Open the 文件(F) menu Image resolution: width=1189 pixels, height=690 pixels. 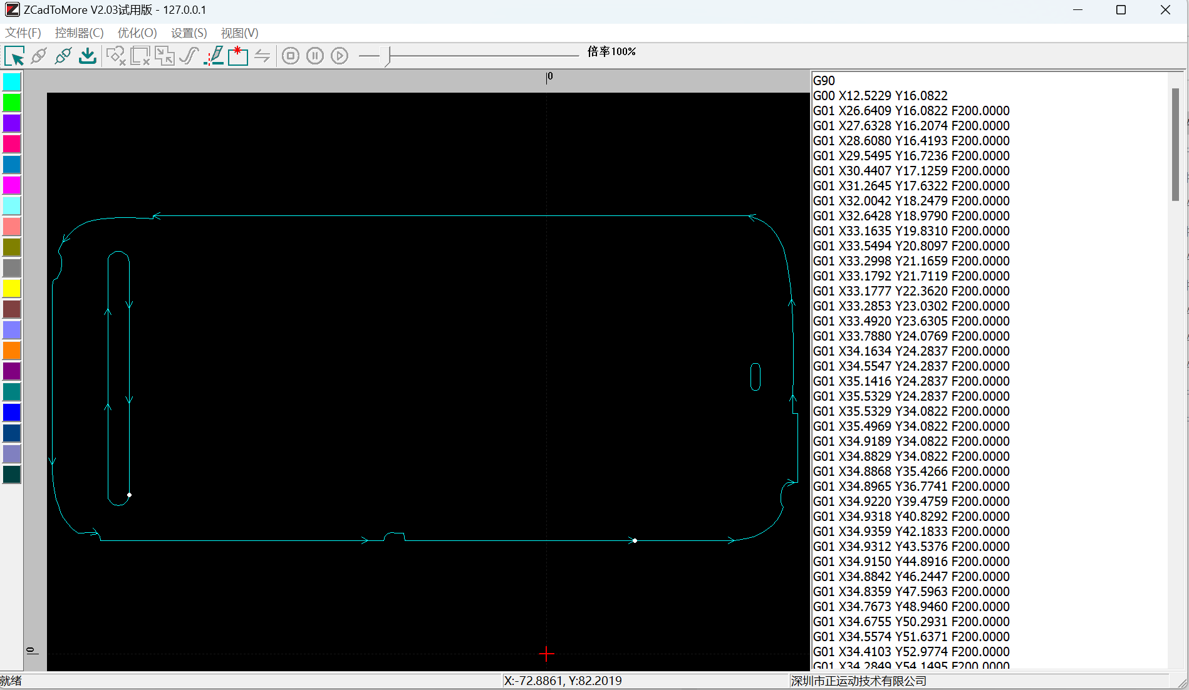[23, 33]
